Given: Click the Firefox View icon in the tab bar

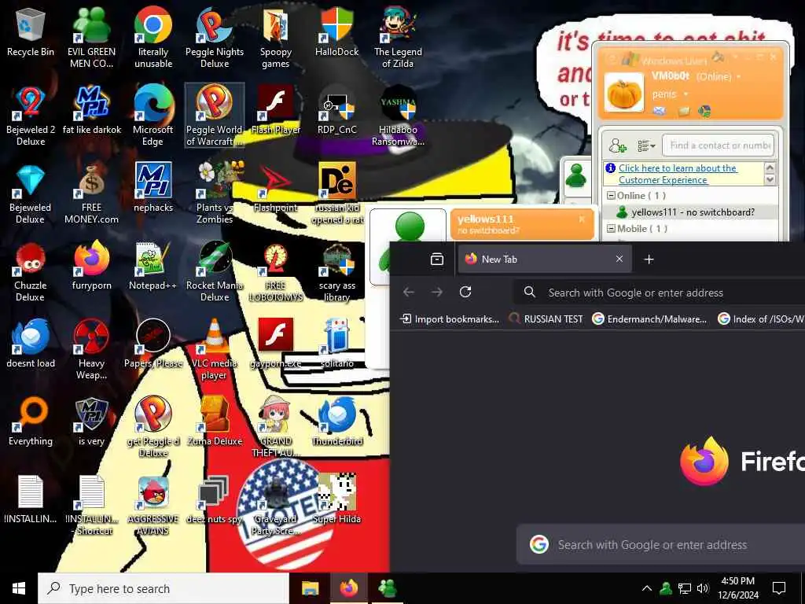Looking at the screenshot, I should click(x=437, y=260).
